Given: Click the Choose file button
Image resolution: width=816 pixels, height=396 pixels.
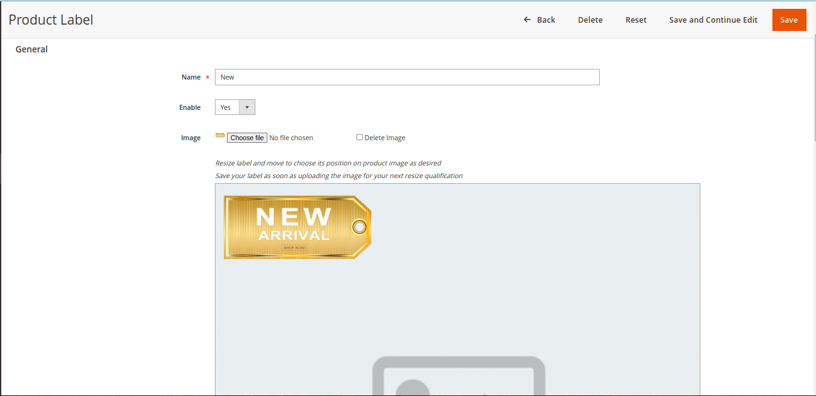Looking at the screenshot, I should coord(247,138).
